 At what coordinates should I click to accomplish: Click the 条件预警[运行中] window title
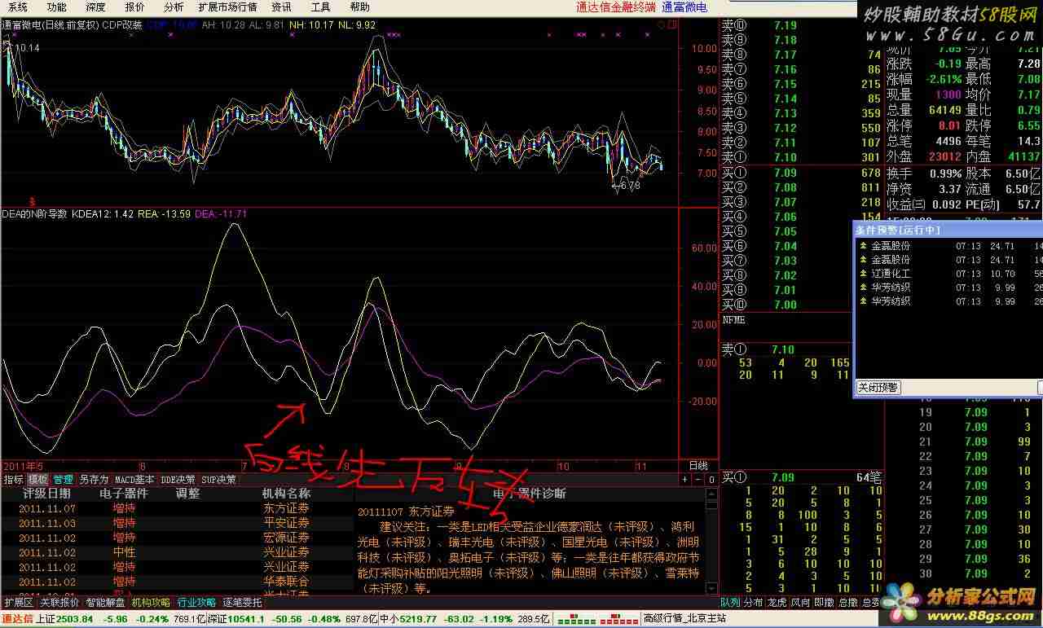pyautogui.click(x=898, y=230)
